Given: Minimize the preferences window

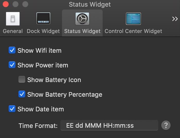Looking at the screenshot, I should tap(15, 4).
